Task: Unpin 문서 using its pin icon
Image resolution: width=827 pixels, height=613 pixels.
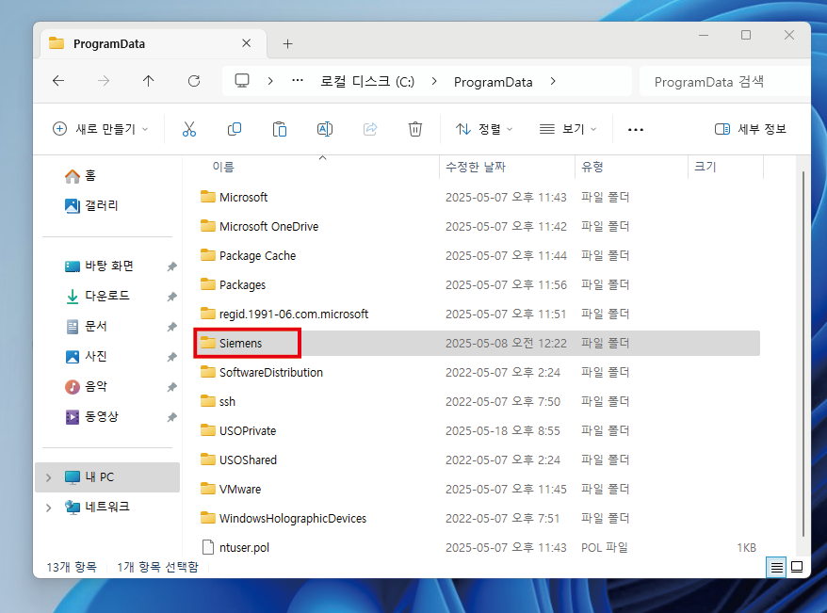Action: pyautogui.click(x=172, y=327)
